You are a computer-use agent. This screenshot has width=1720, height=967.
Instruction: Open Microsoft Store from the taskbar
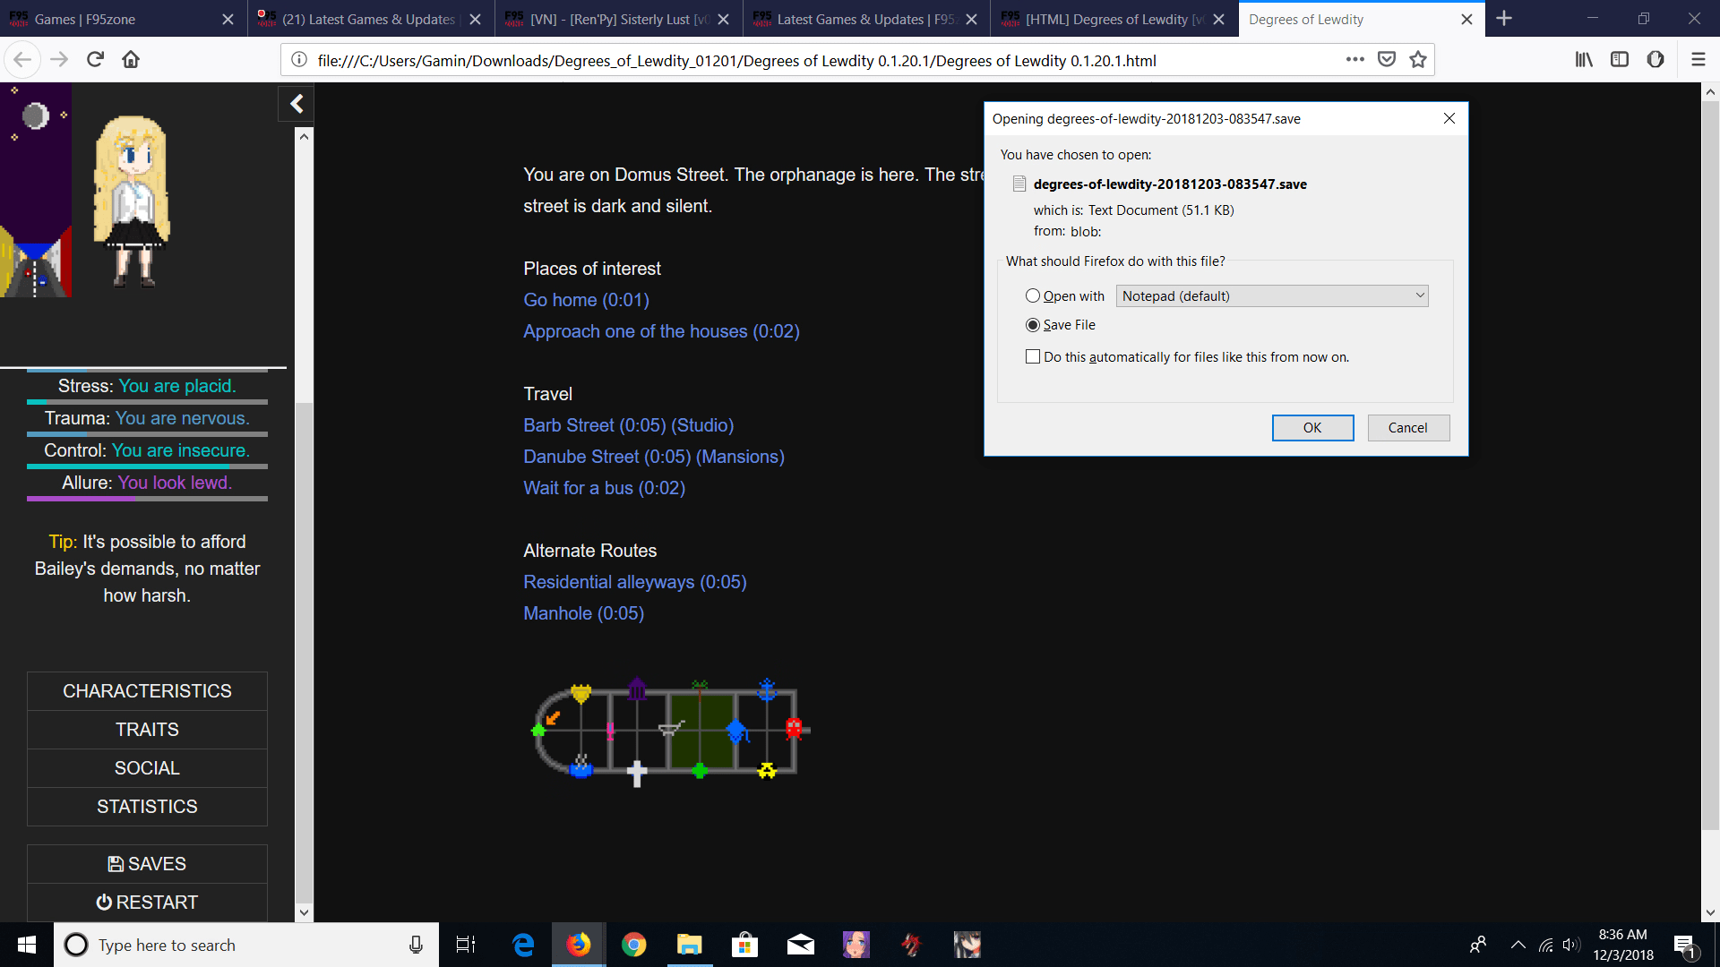(744, 945)
